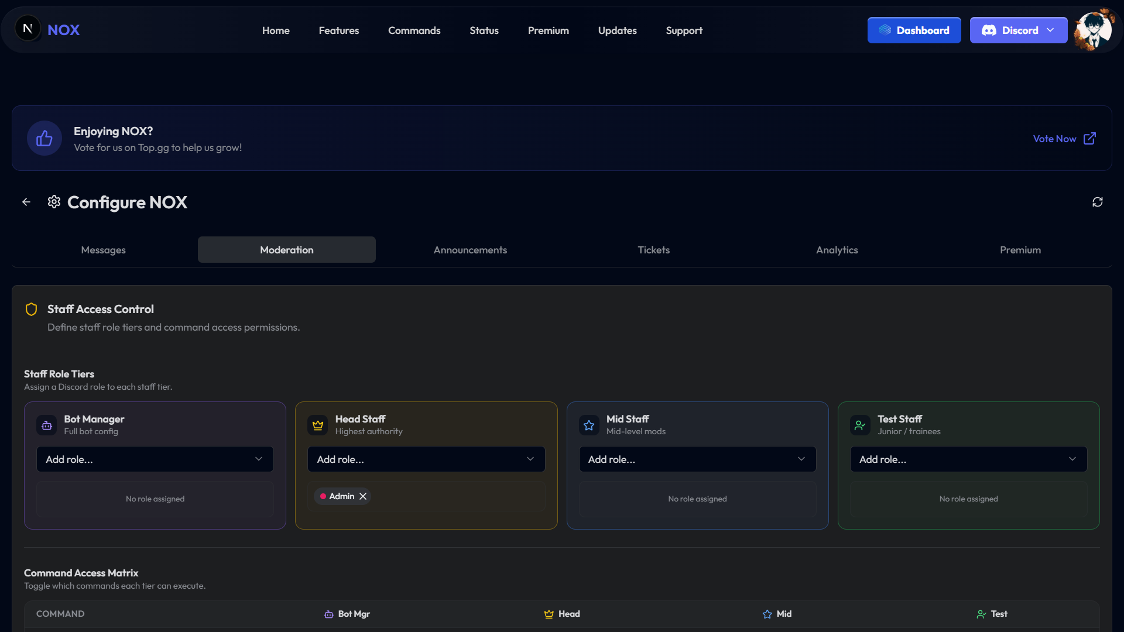Expand the Discord button chevron
Viewport: 1124px width, 632px height.
point(1050,30)
